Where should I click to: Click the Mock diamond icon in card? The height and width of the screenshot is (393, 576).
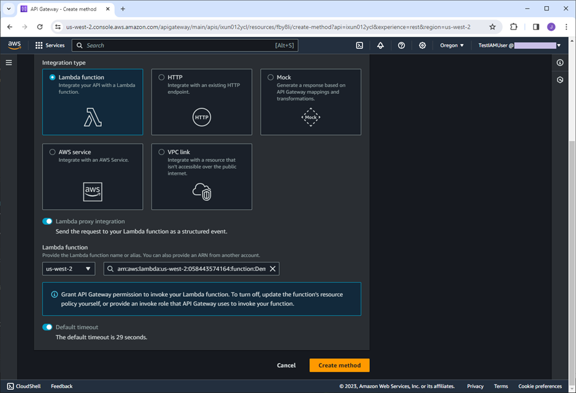[311, 117]
